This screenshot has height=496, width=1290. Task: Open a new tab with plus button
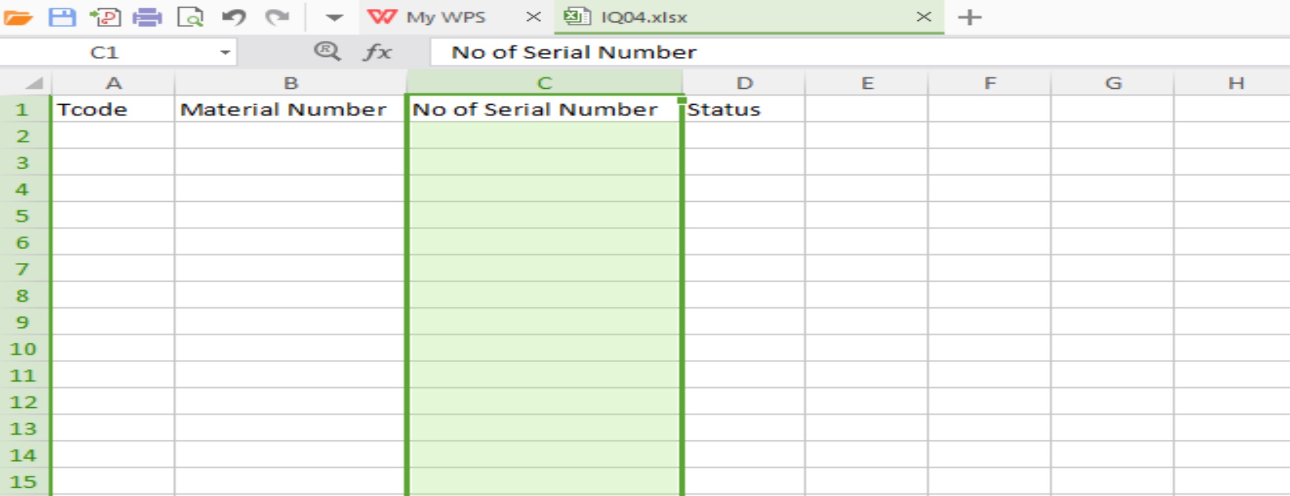point(969,18)
